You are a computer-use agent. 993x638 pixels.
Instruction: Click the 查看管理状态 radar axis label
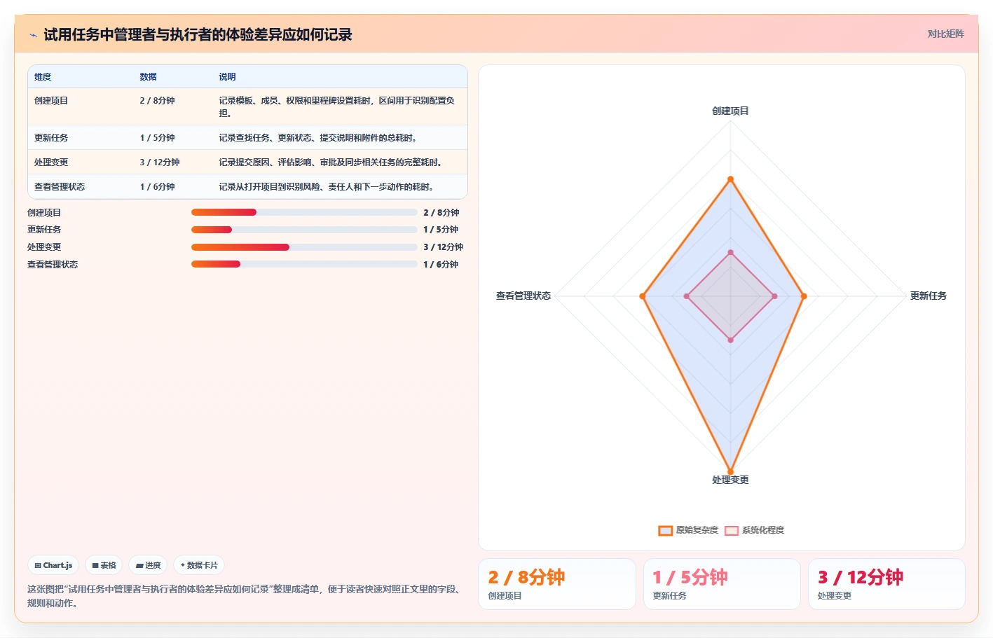(x=523, y=296)
